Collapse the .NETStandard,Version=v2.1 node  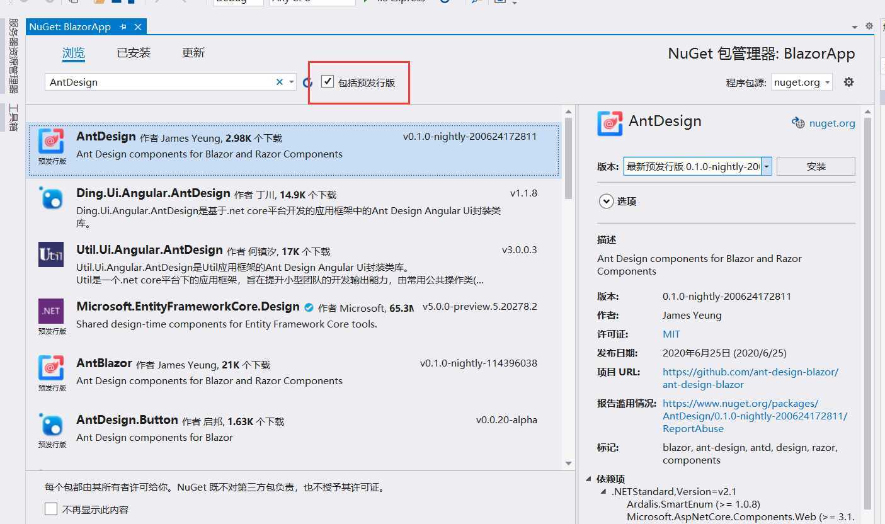tap(605, 491)
